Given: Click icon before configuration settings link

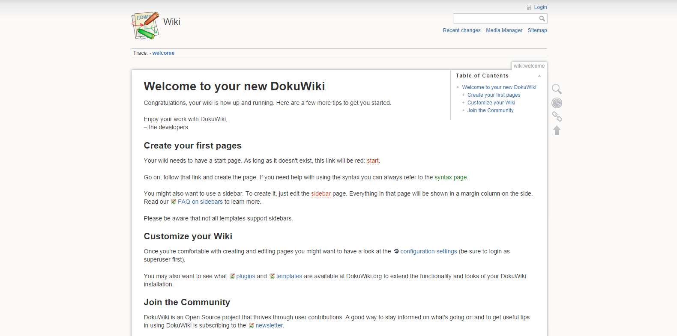Looking at the screenshot, I should [396, 251].
